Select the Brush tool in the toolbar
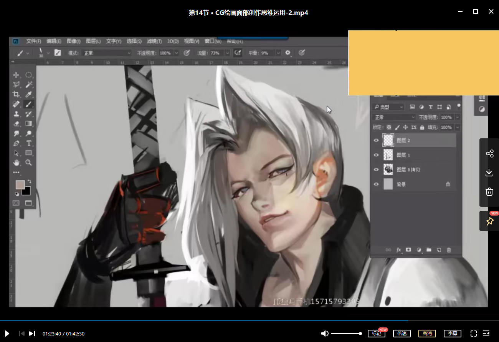Screen dimensions: 499x342 click(28, 104)
